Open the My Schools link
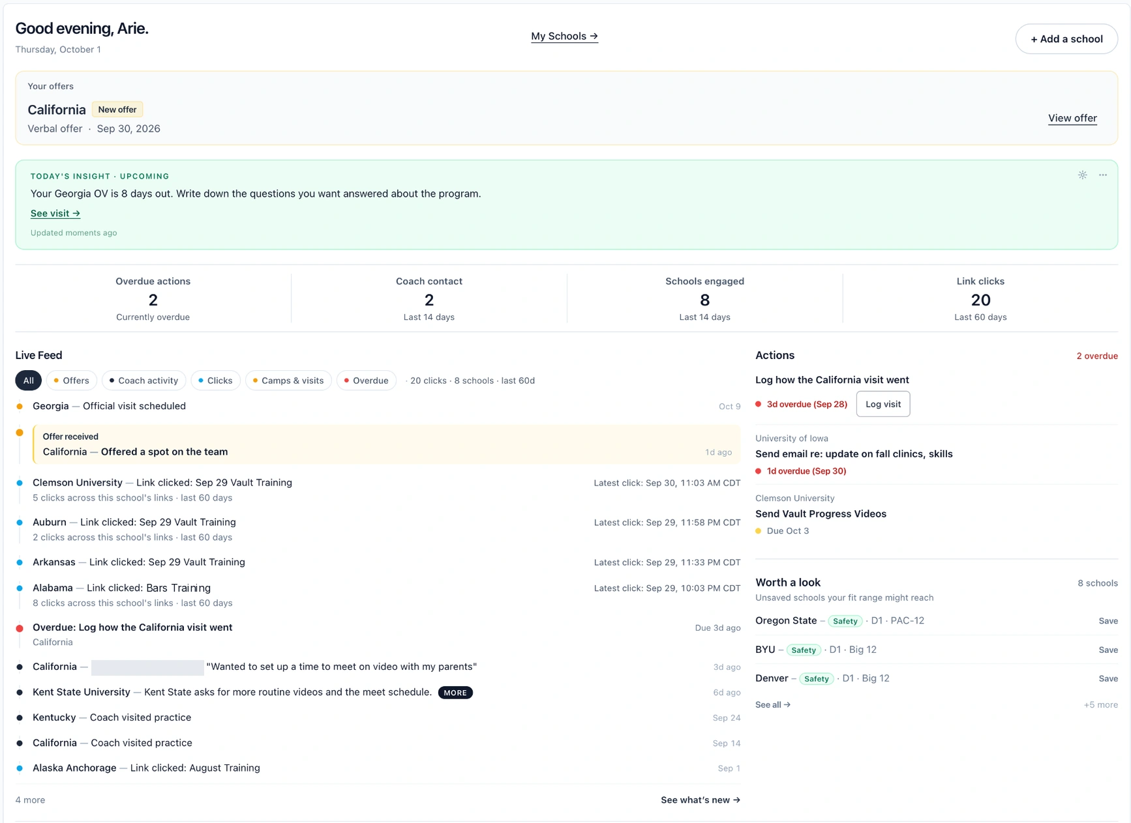This screenshot has width=1131, height=823. pyautogui.click(x=564, y=36)
